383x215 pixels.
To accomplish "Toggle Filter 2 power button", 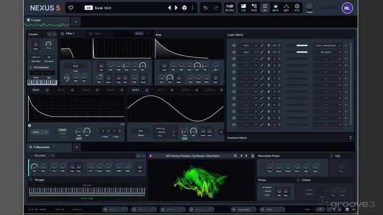I will click(90, 33).
